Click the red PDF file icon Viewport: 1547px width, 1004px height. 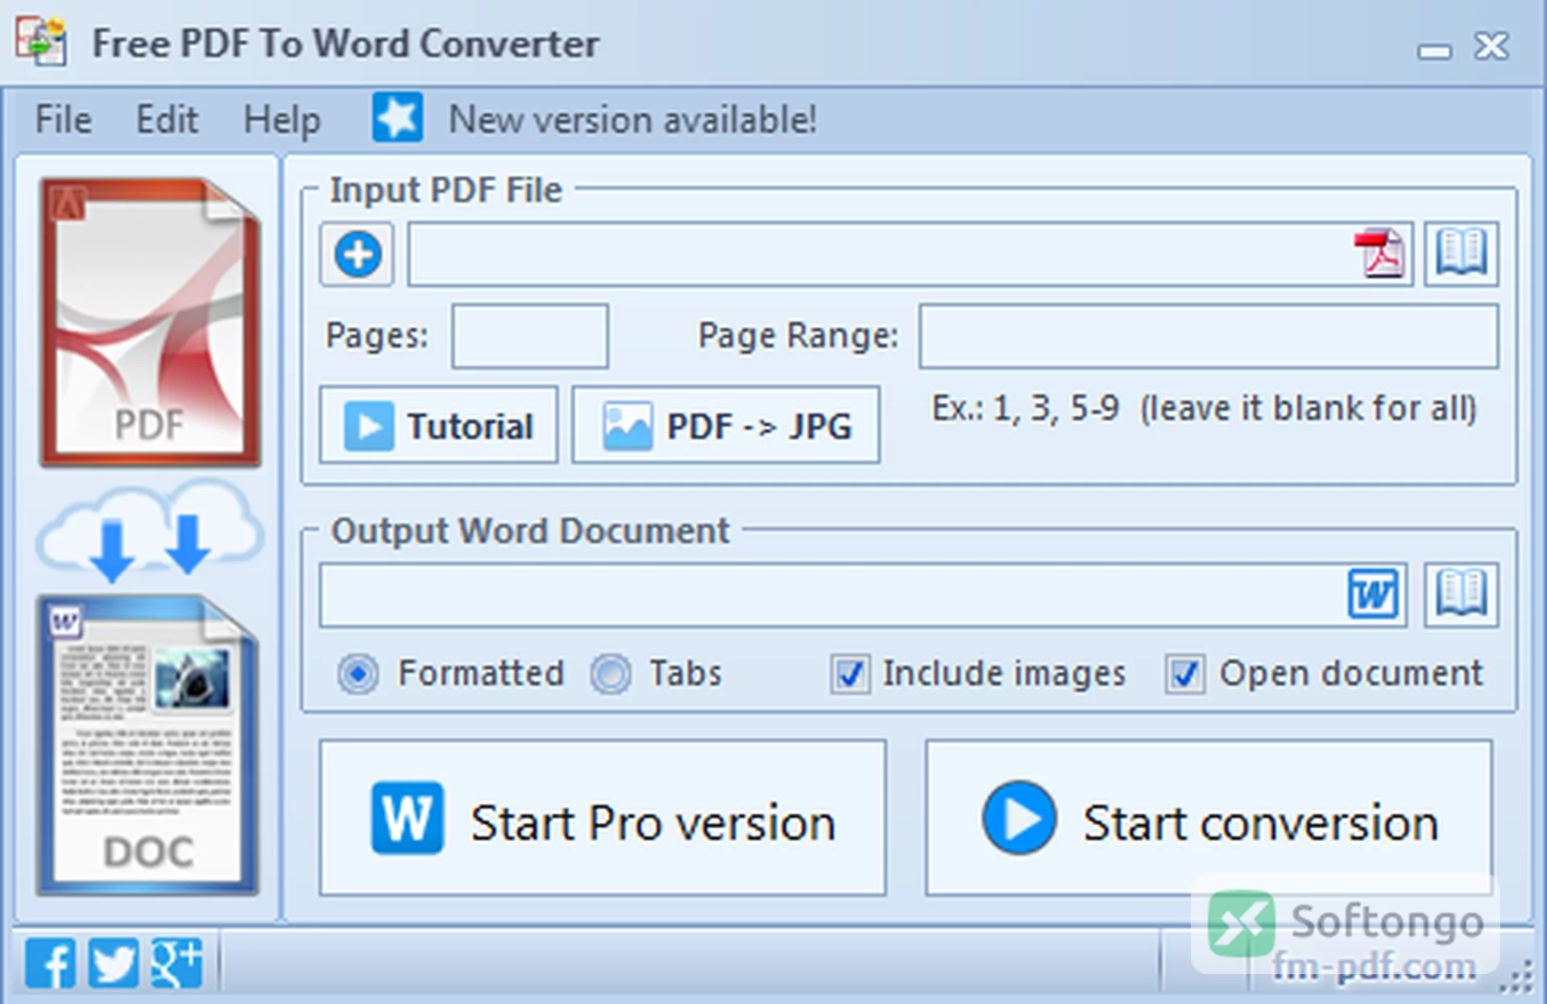pos(1381,254)
